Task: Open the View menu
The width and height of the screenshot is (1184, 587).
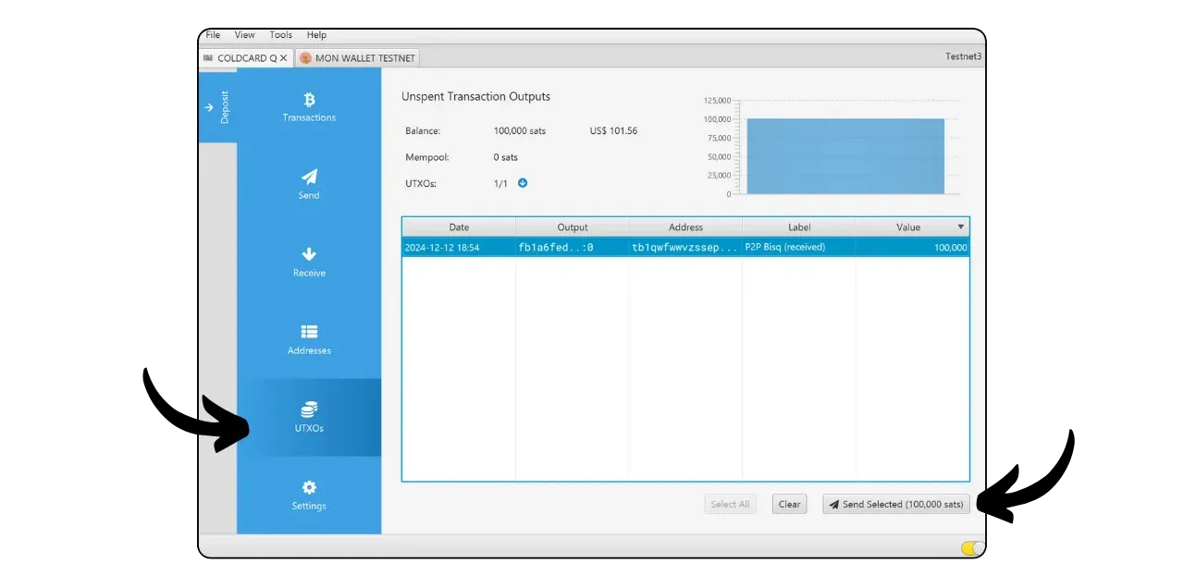Action: pos(245,35)
